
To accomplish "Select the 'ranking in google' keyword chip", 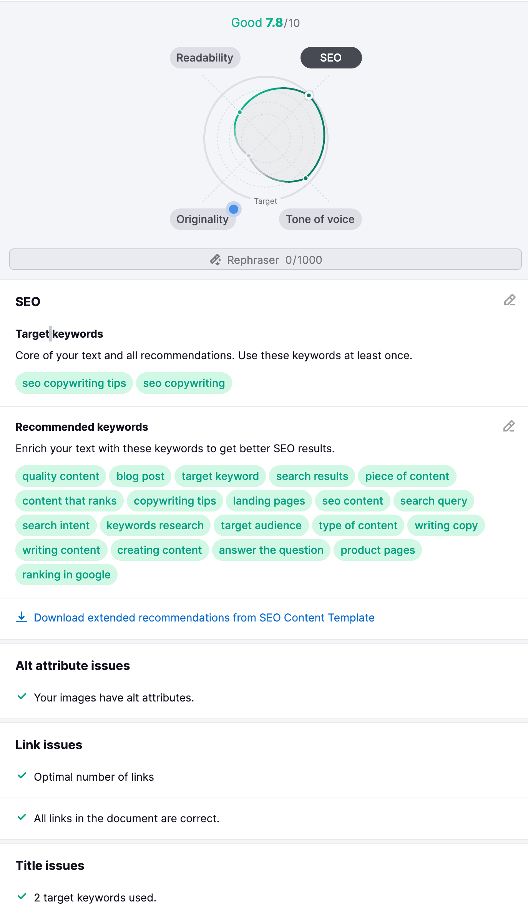I will pos(66,575).
